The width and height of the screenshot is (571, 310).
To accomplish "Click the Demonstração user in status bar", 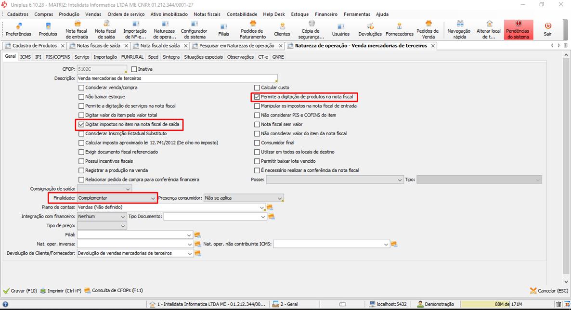I will click(436, 304).
